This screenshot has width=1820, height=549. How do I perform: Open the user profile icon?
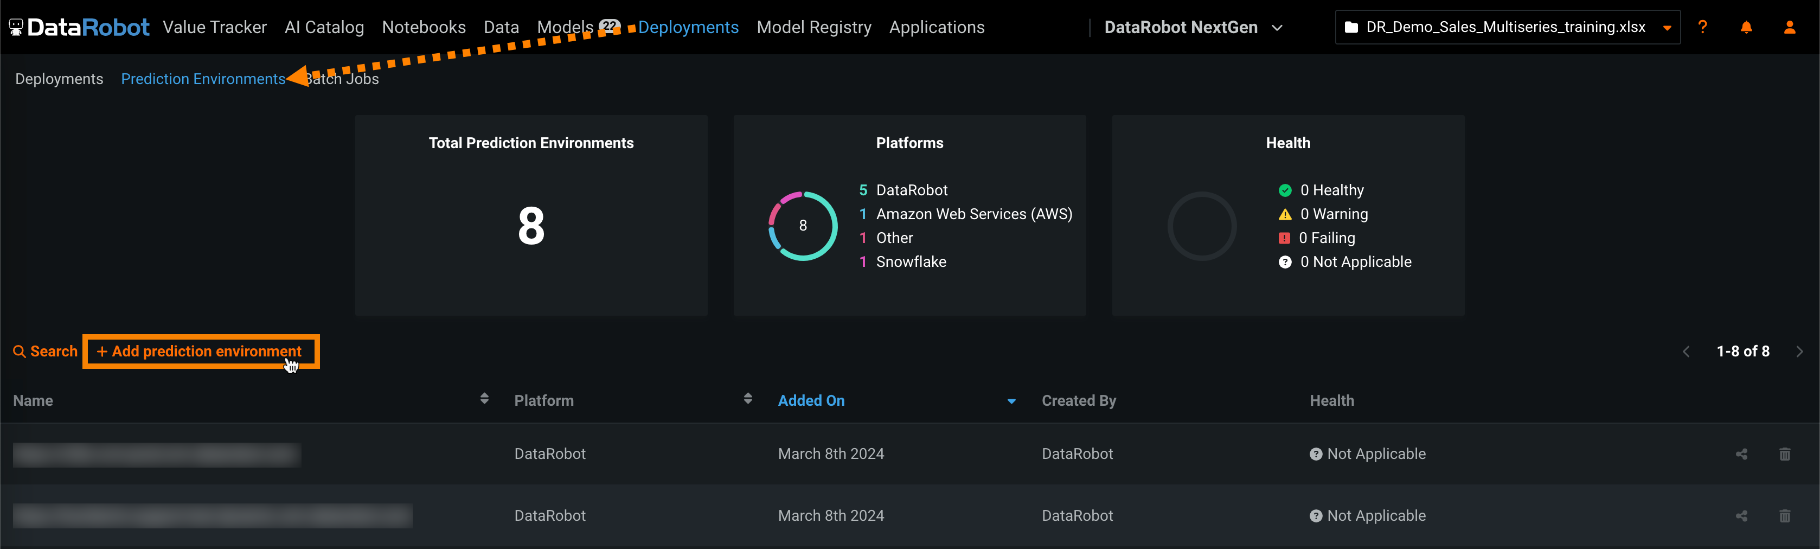coord(1789,28)
